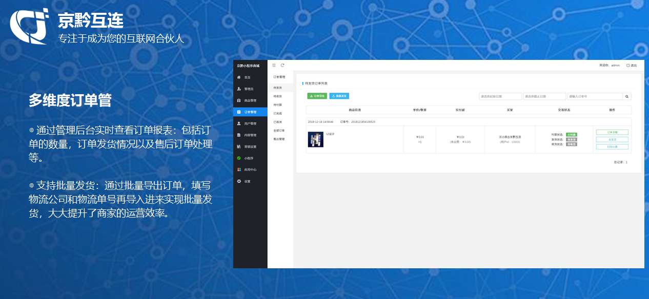Click the 待发货订单列表 panel title
The image size is (649, 299).
[x=316, y=83]
